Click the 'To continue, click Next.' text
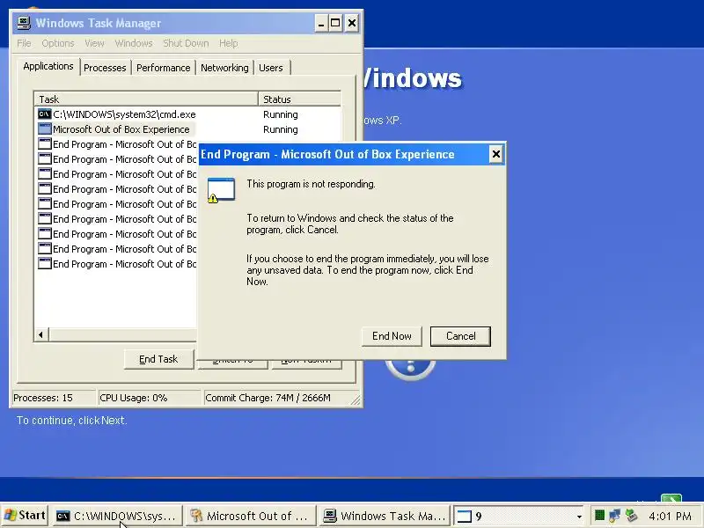 tap(72, 421)
